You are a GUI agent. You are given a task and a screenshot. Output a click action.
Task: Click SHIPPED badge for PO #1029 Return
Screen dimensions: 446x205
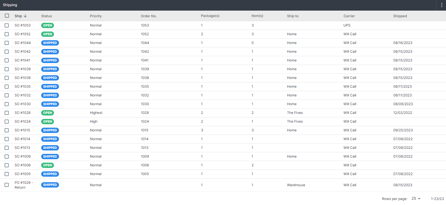point(50,185)
